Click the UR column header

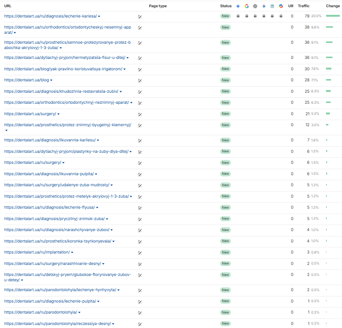pos(291,6)
